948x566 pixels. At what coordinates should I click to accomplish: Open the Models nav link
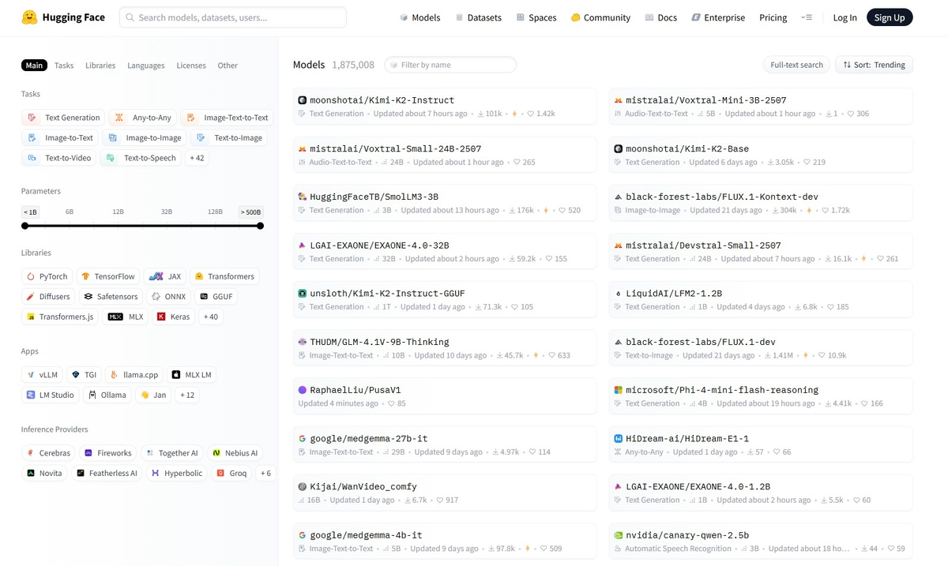[419, 17]
